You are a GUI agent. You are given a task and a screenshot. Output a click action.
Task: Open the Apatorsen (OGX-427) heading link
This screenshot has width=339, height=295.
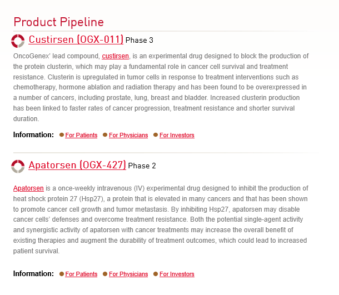(x=77, y=166)
